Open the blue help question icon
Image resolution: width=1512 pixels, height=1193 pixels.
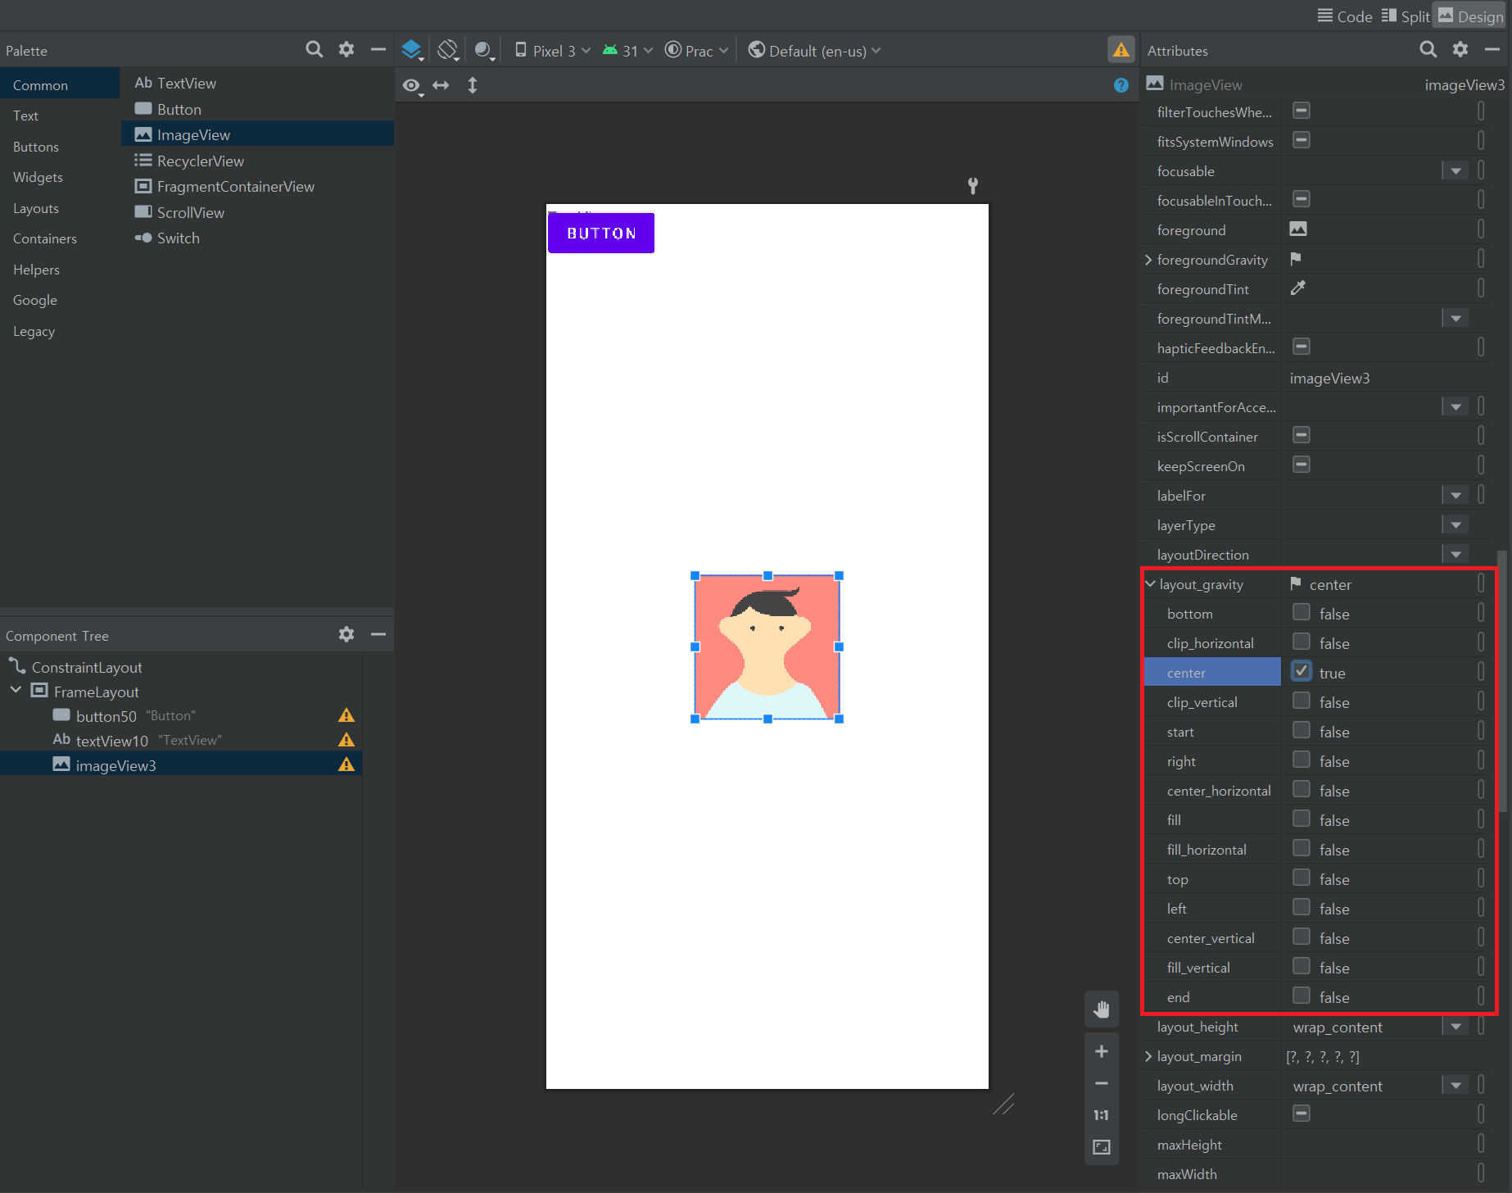pos(1120,85)
